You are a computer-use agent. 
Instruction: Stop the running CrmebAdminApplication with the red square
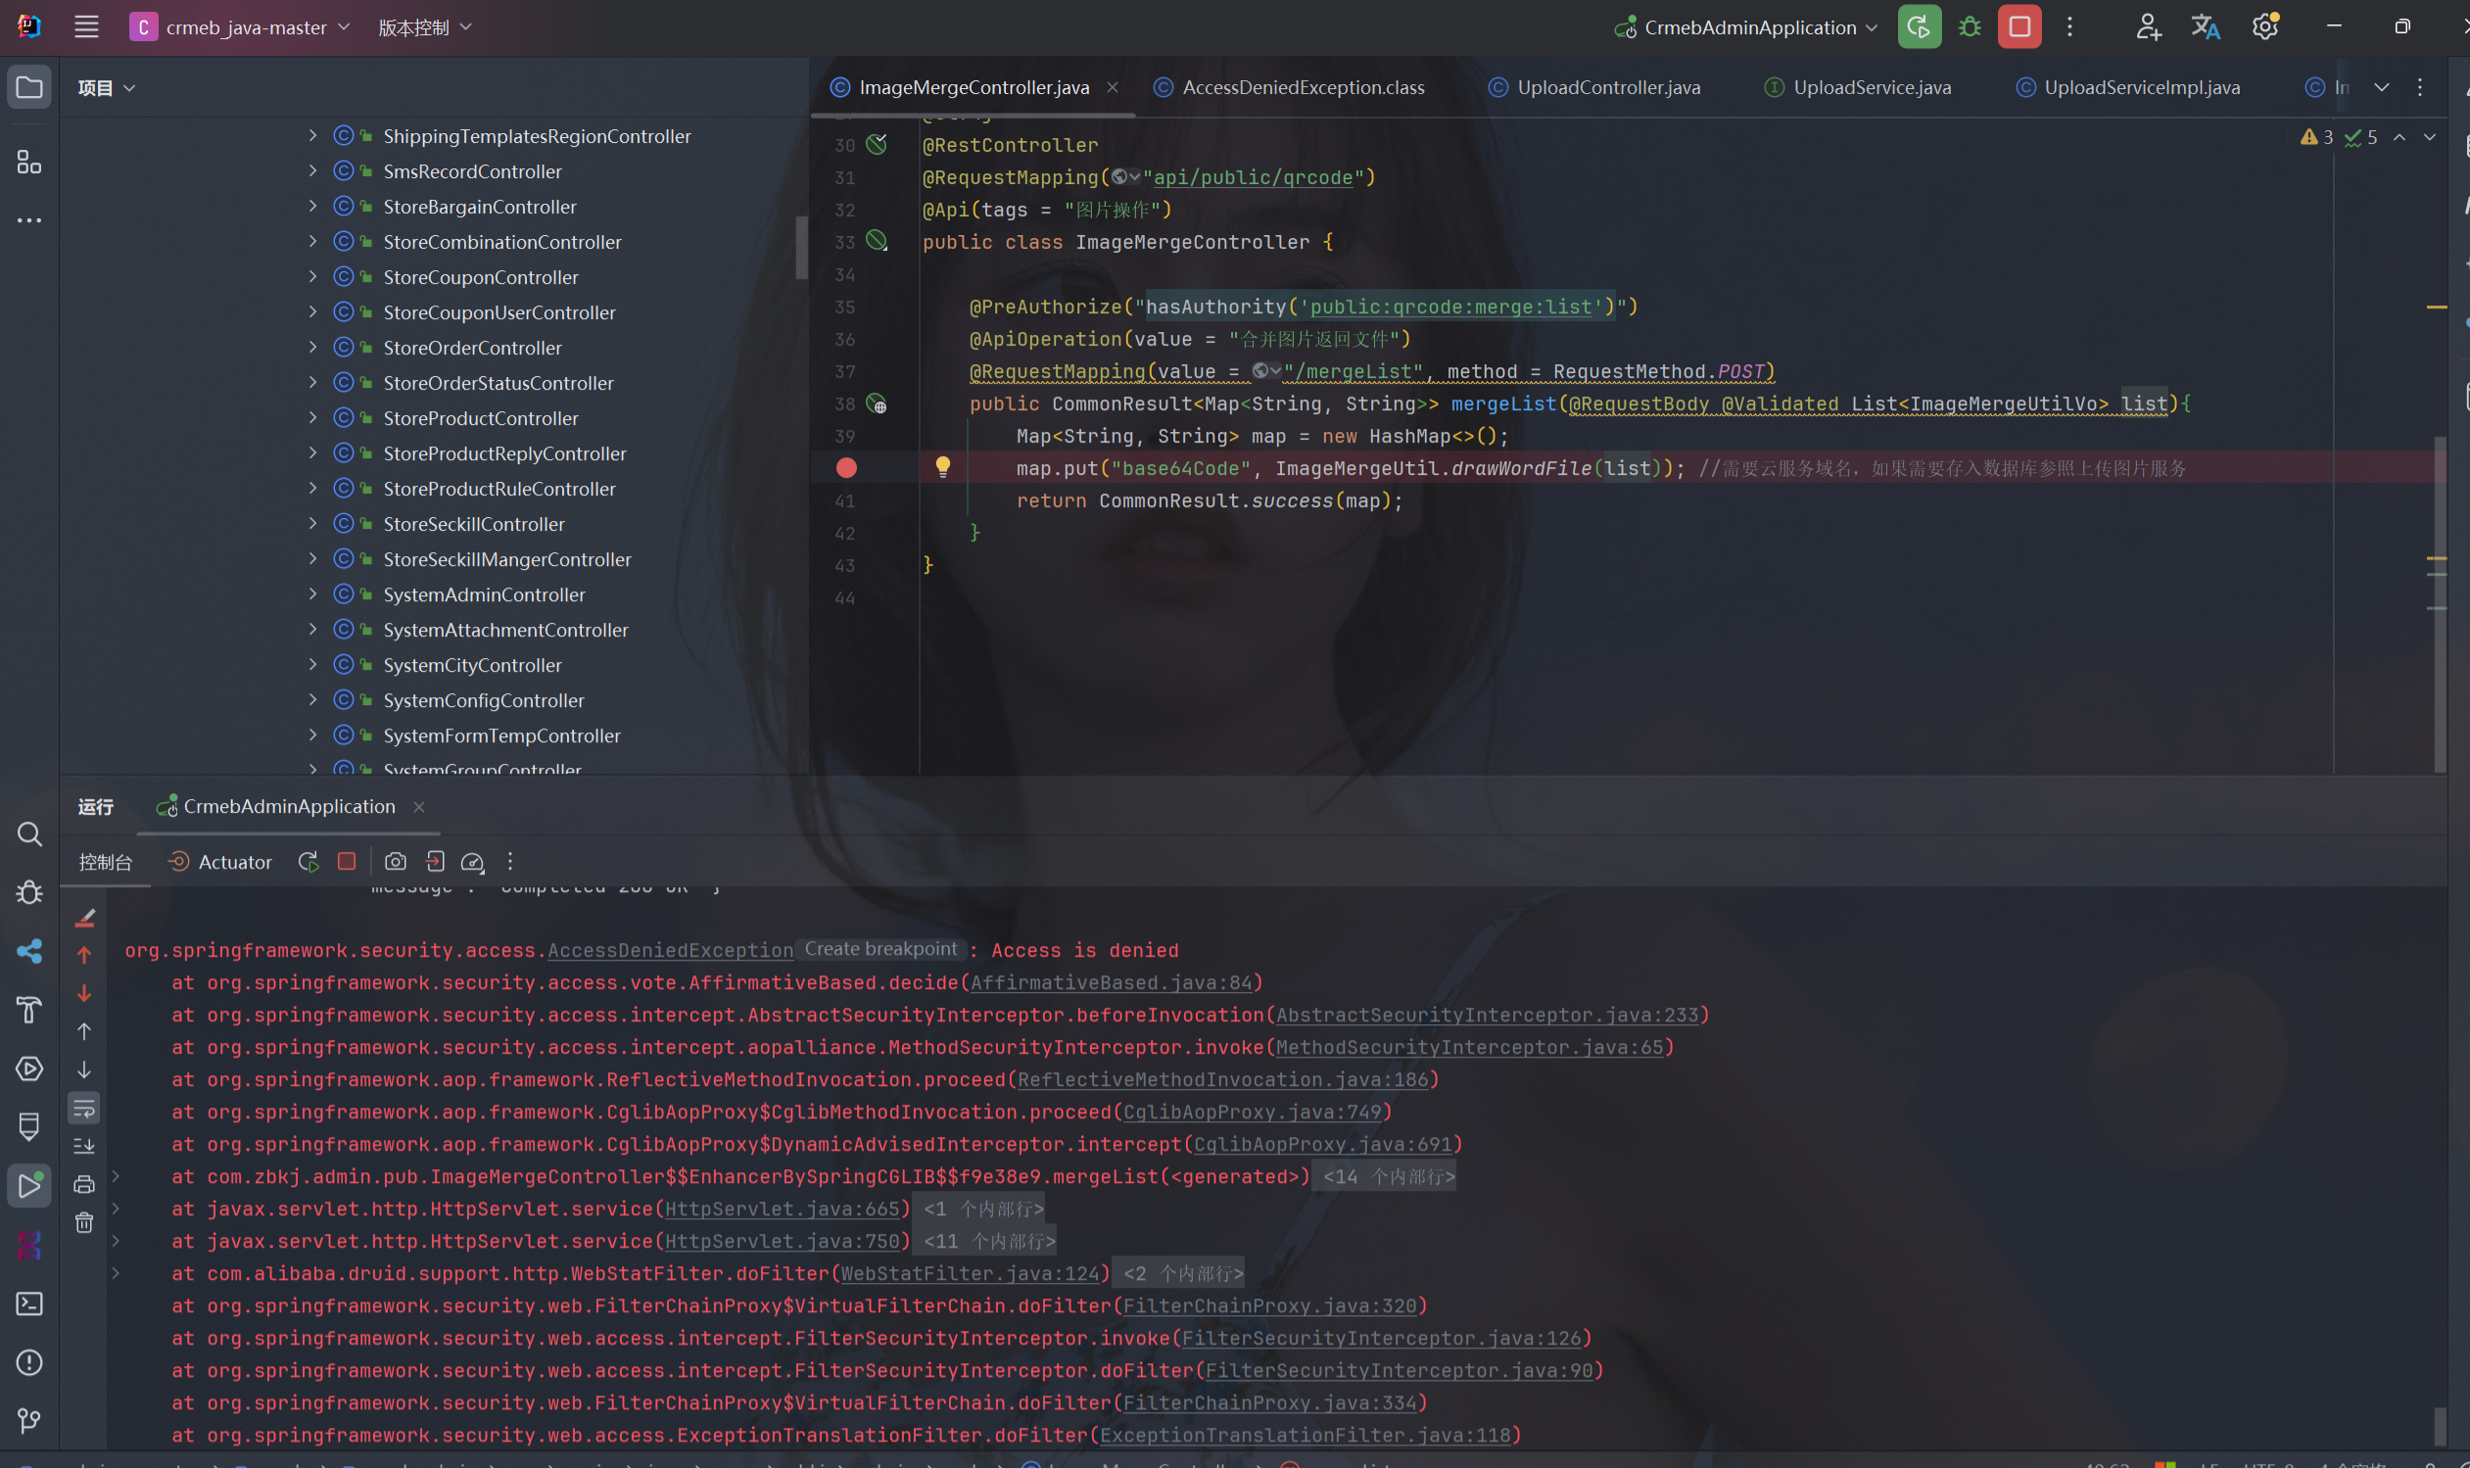pyautogui.click(x=2019, y=26)
